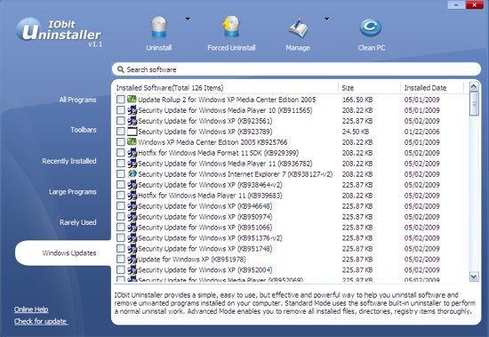Select the Rarely Used category

pyautogui.click(x=78, y=222)
